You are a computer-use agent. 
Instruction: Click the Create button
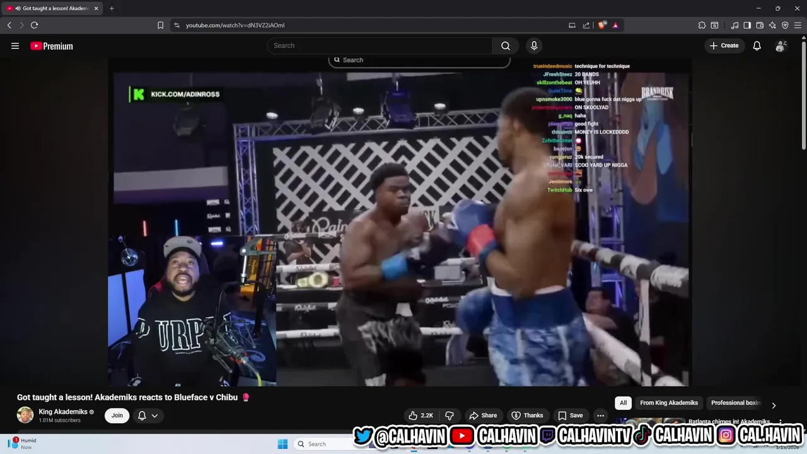click(x=724, y=45)
